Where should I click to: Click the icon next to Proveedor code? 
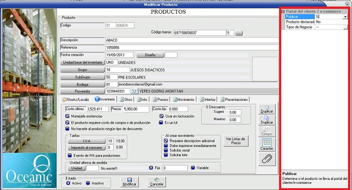134,91
